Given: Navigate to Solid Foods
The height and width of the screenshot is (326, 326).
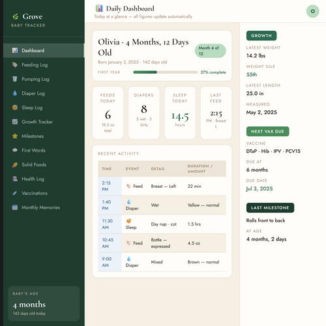Looking at the screenshot, I should (x=44, y=164).
